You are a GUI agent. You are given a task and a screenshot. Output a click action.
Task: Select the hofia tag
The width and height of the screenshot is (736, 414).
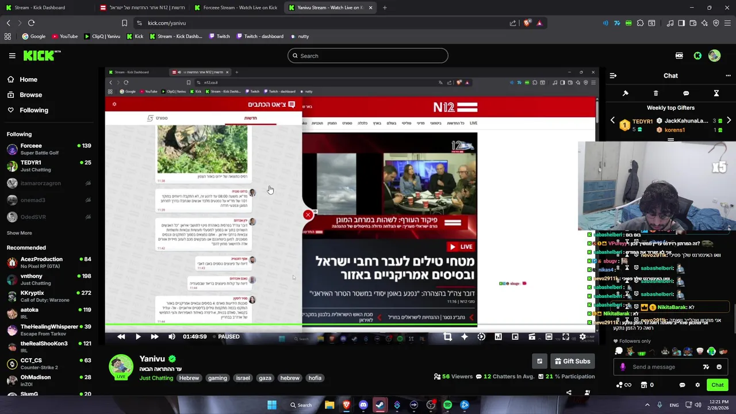point(315,378)
